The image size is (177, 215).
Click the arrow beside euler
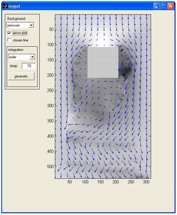[33, 57]
